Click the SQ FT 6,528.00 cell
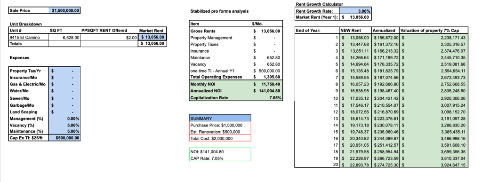 point(64,38)
